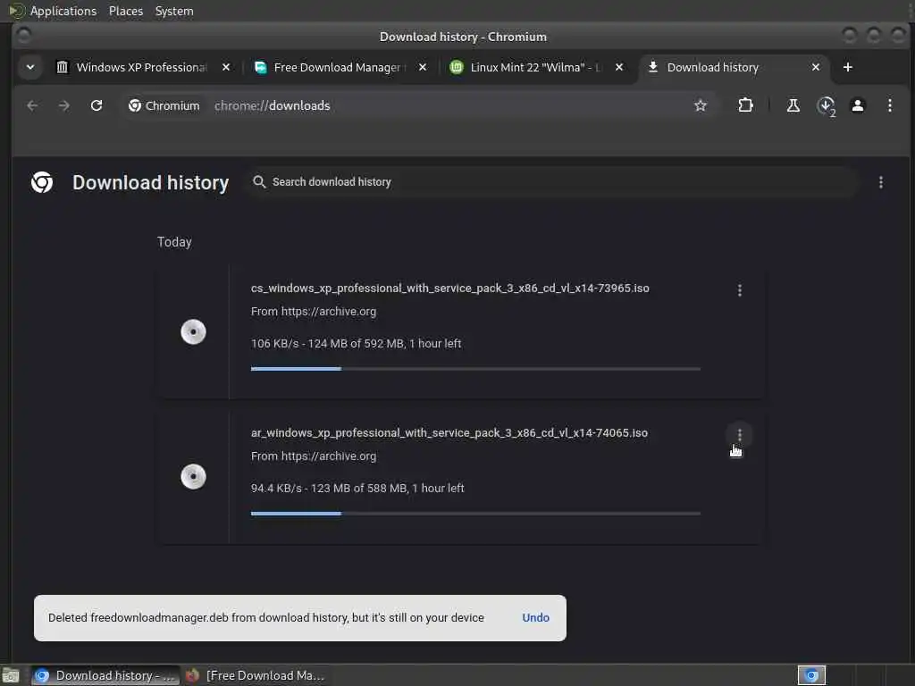Image resolution: width=915 pixels, height=686 pixels.
Task: Open a new tab with plus button
Action: pyautogui.click(x=847, y=68)
